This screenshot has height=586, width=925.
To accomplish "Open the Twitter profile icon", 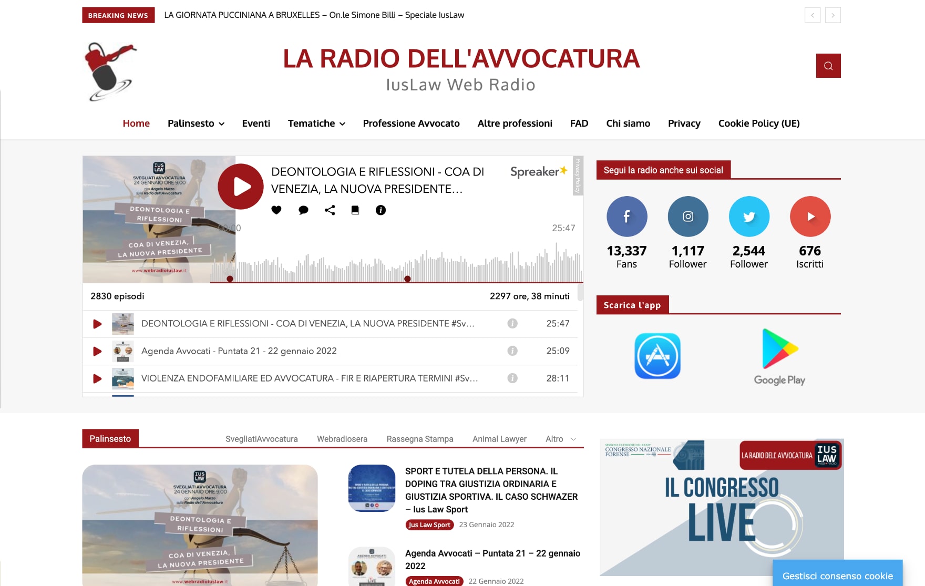I will coord(749,217).
